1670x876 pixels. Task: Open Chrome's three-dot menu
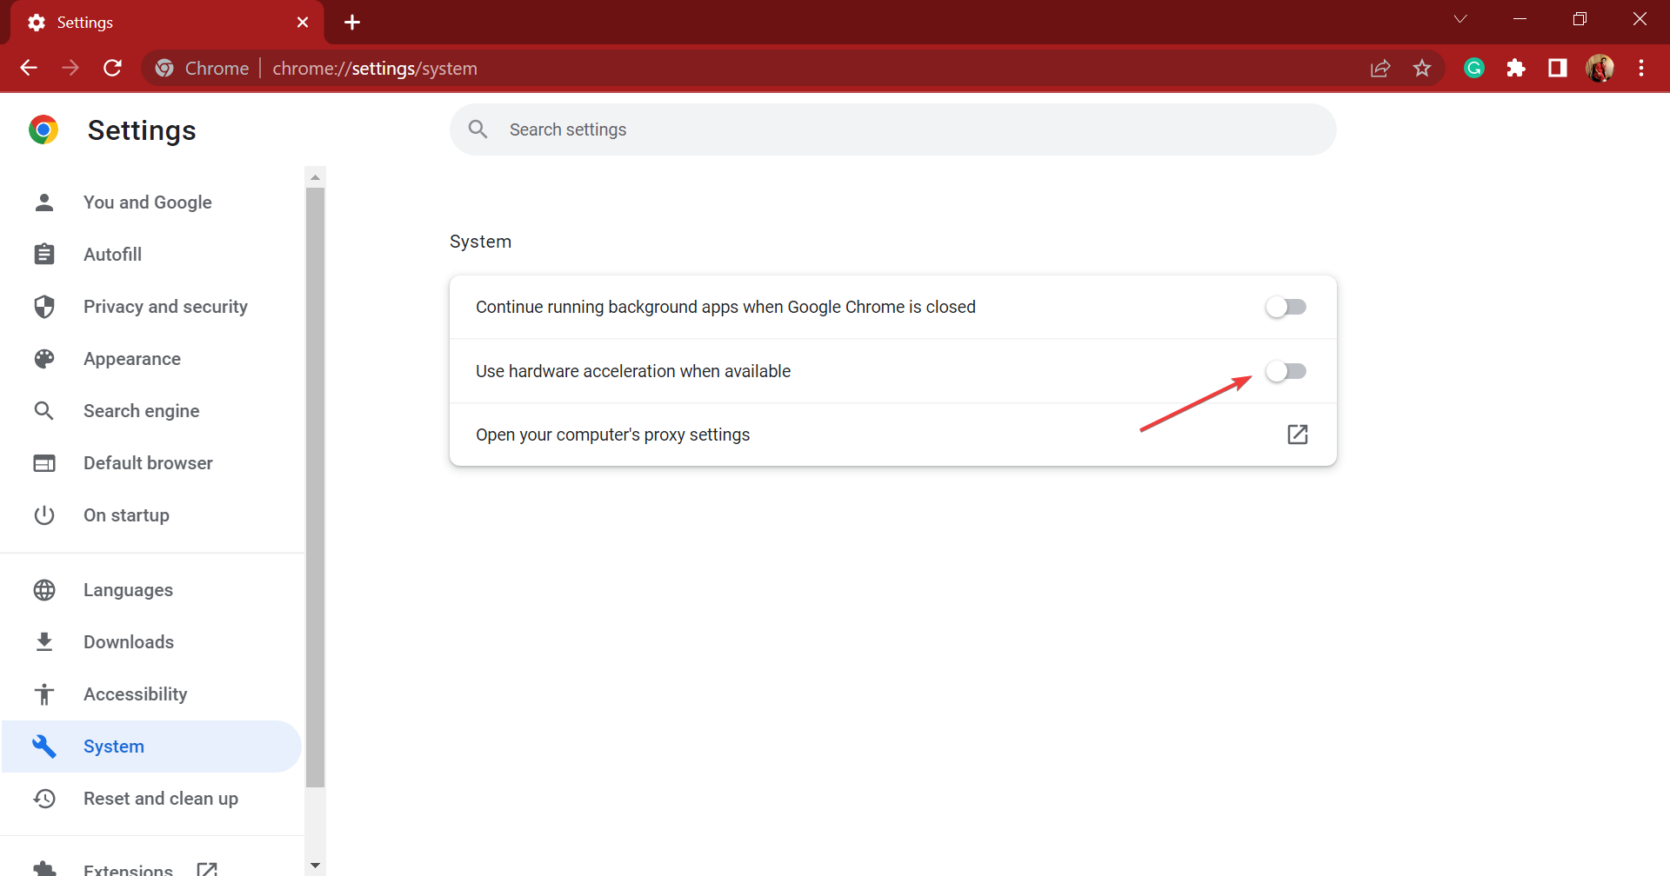pyautogui.click(x=1642, y=68)
